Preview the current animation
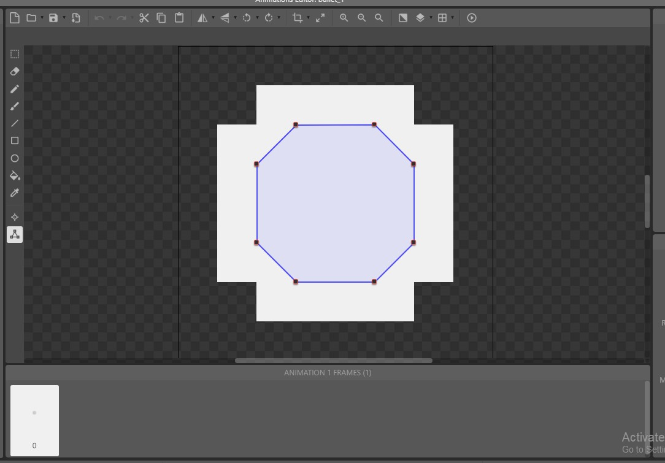Screen dimensions: 665x463 pyautogui.click(x=471, y=18)
